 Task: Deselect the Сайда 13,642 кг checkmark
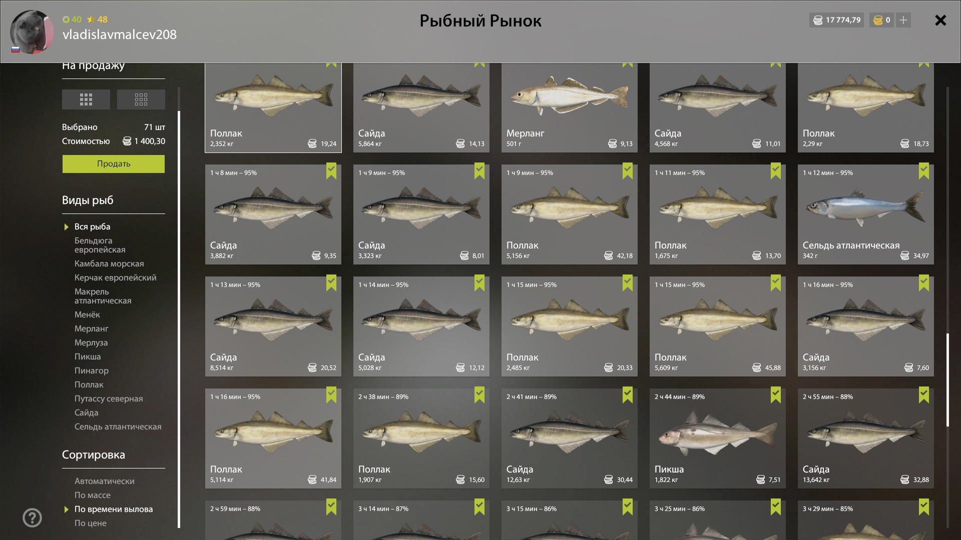pyautogui.click(x=924, y=395)
